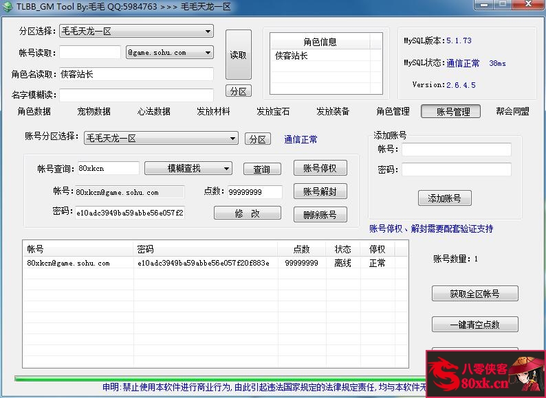
Task: Click the large 读取 button
Action: 239,55
